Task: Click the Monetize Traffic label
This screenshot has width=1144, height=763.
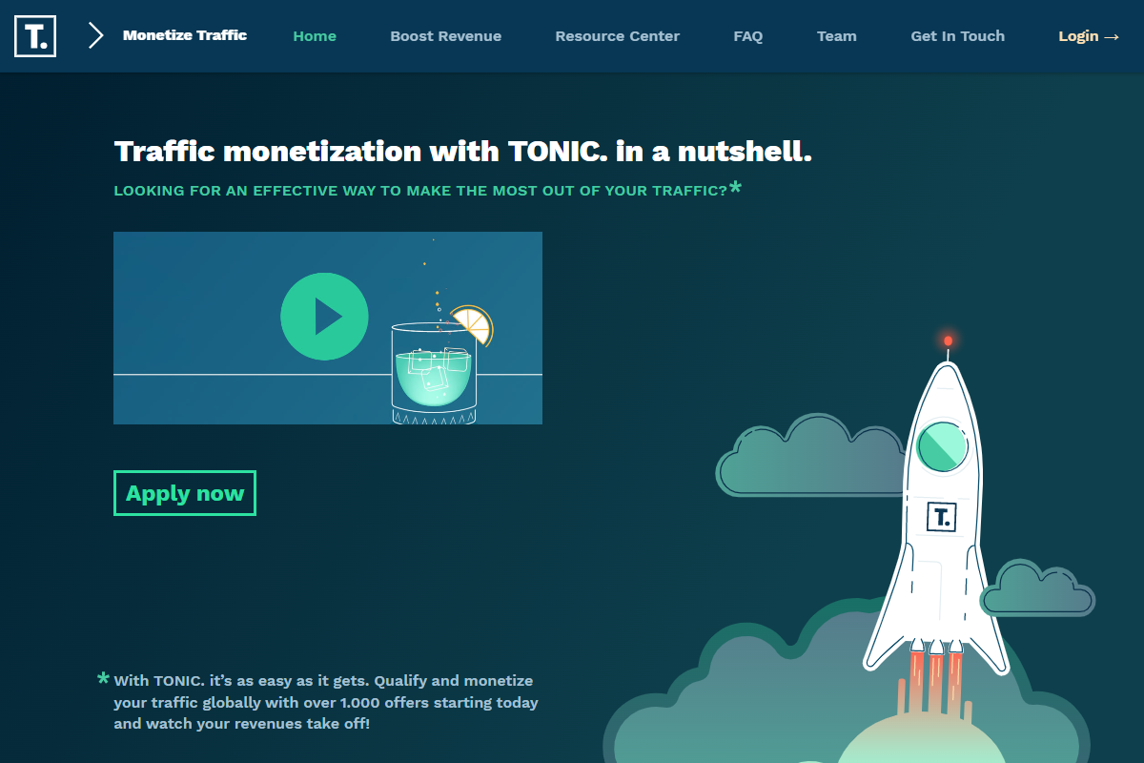Action: (184, 36)
